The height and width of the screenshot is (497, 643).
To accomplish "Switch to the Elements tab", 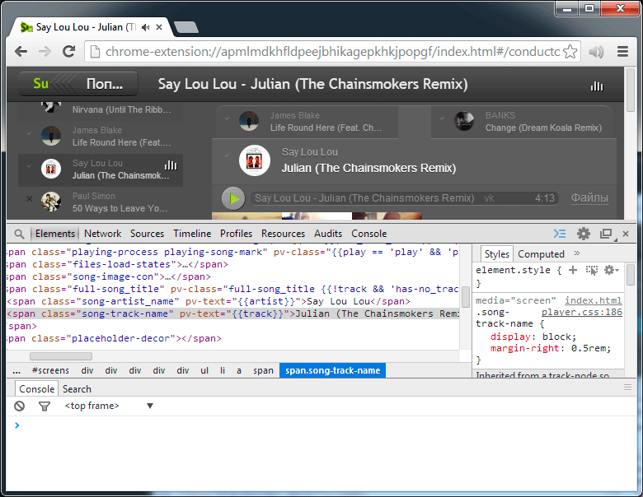I will coord(55,234).
